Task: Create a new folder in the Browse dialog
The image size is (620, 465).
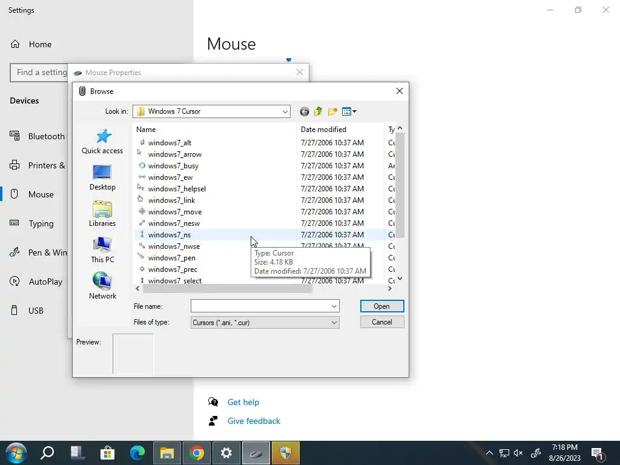Action: coord(332,111)
